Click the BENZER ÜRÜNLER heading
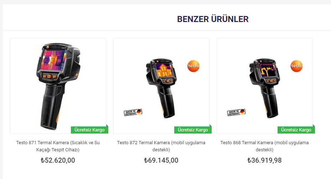 click(x=213, y=19)
